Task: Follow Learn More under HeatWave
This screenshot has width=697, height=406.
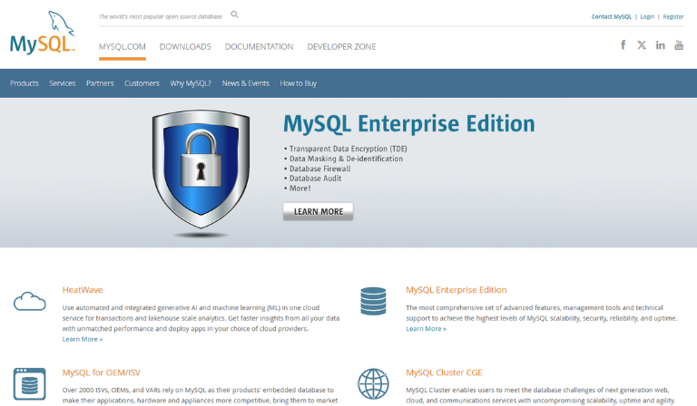Action: [x=83, y=339]
